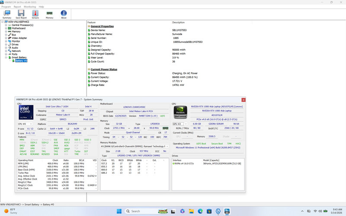Expand the Drives tree node
Viewport: 346px width, 216px height.
[x=6, y=44]
